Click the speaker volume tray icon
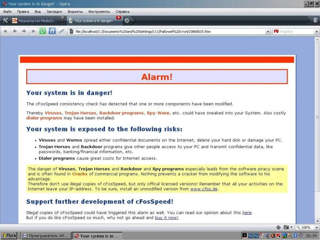This screenshot has width=320, height=240. click(273, 236)
